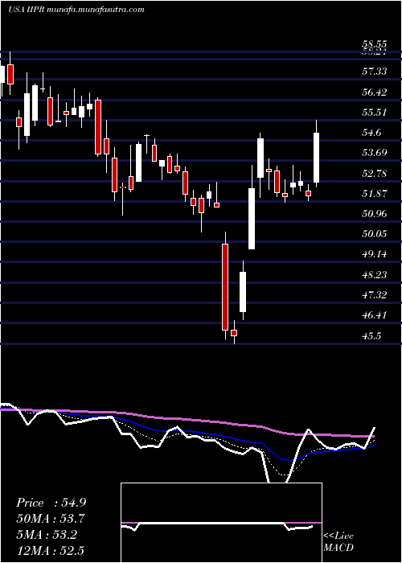402x563 pixels.
Task: Select the 46.41 price axis label
Action: point(375,315)
